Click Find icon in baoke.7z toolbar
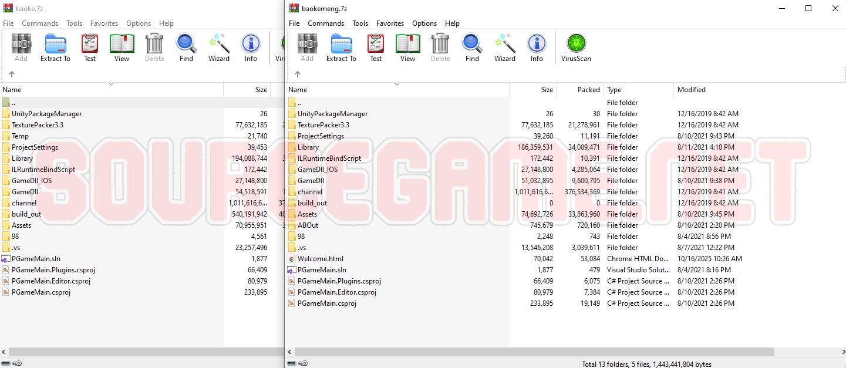The width and height of the screenshot is (846, 368). 186,48
